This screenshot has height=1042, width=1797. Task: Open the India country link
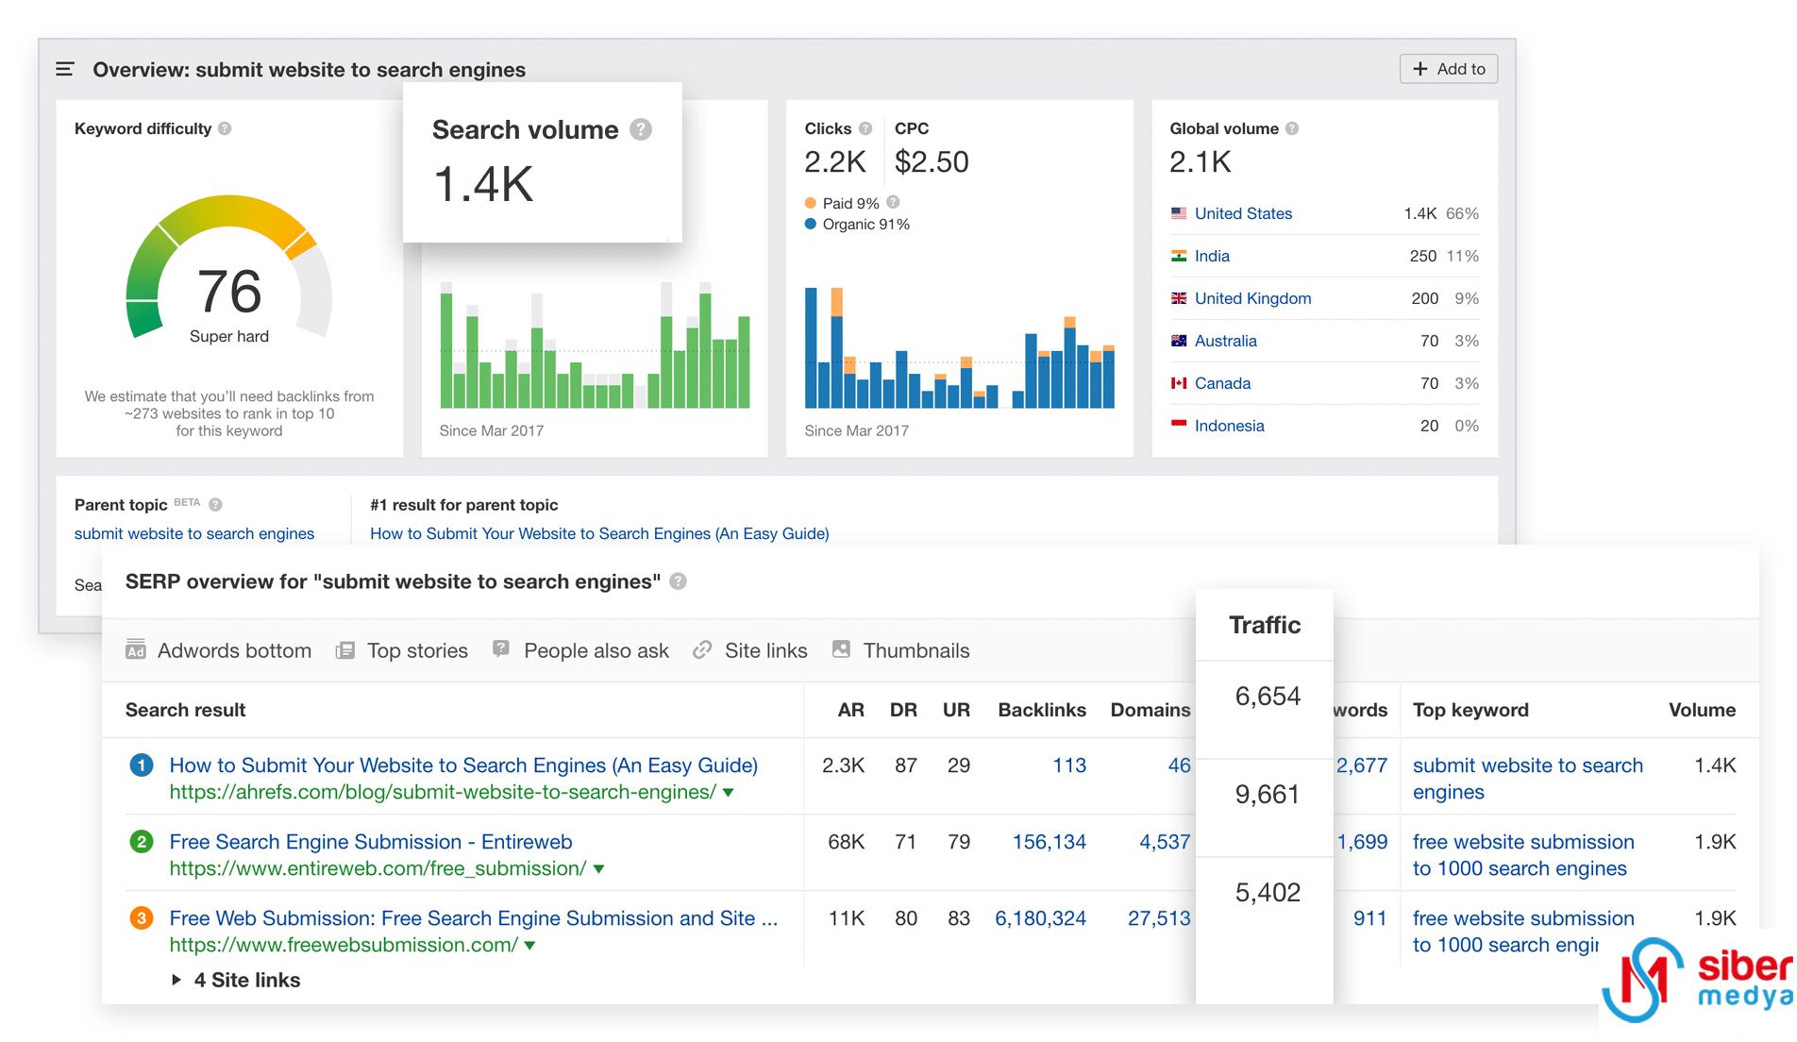tap(1212, 256)
